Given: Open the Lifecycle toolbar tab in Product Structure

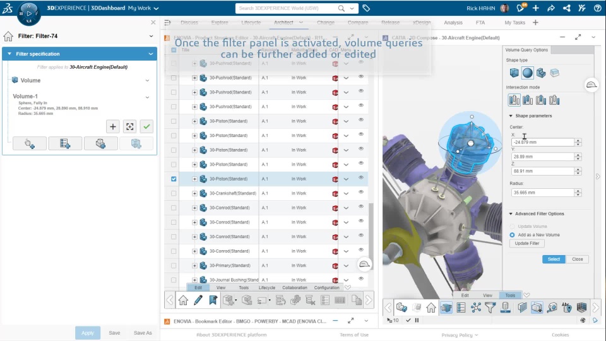Looking at the screenshot, I should pos(266,288).
